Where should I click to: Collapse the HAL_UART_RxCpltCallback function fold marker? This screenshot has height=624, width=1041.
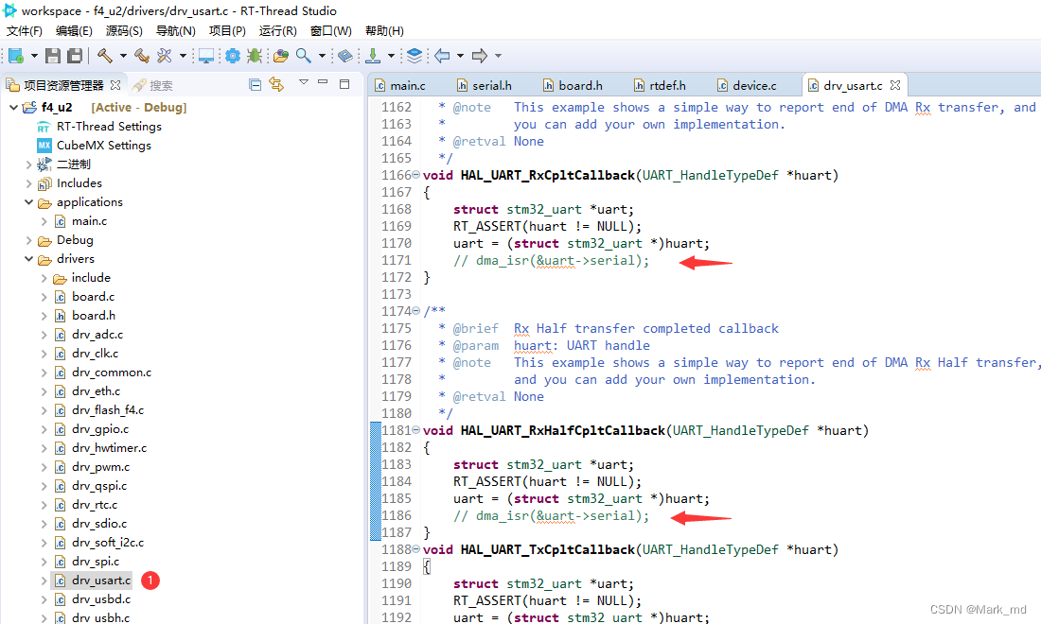tap(417, 175)
